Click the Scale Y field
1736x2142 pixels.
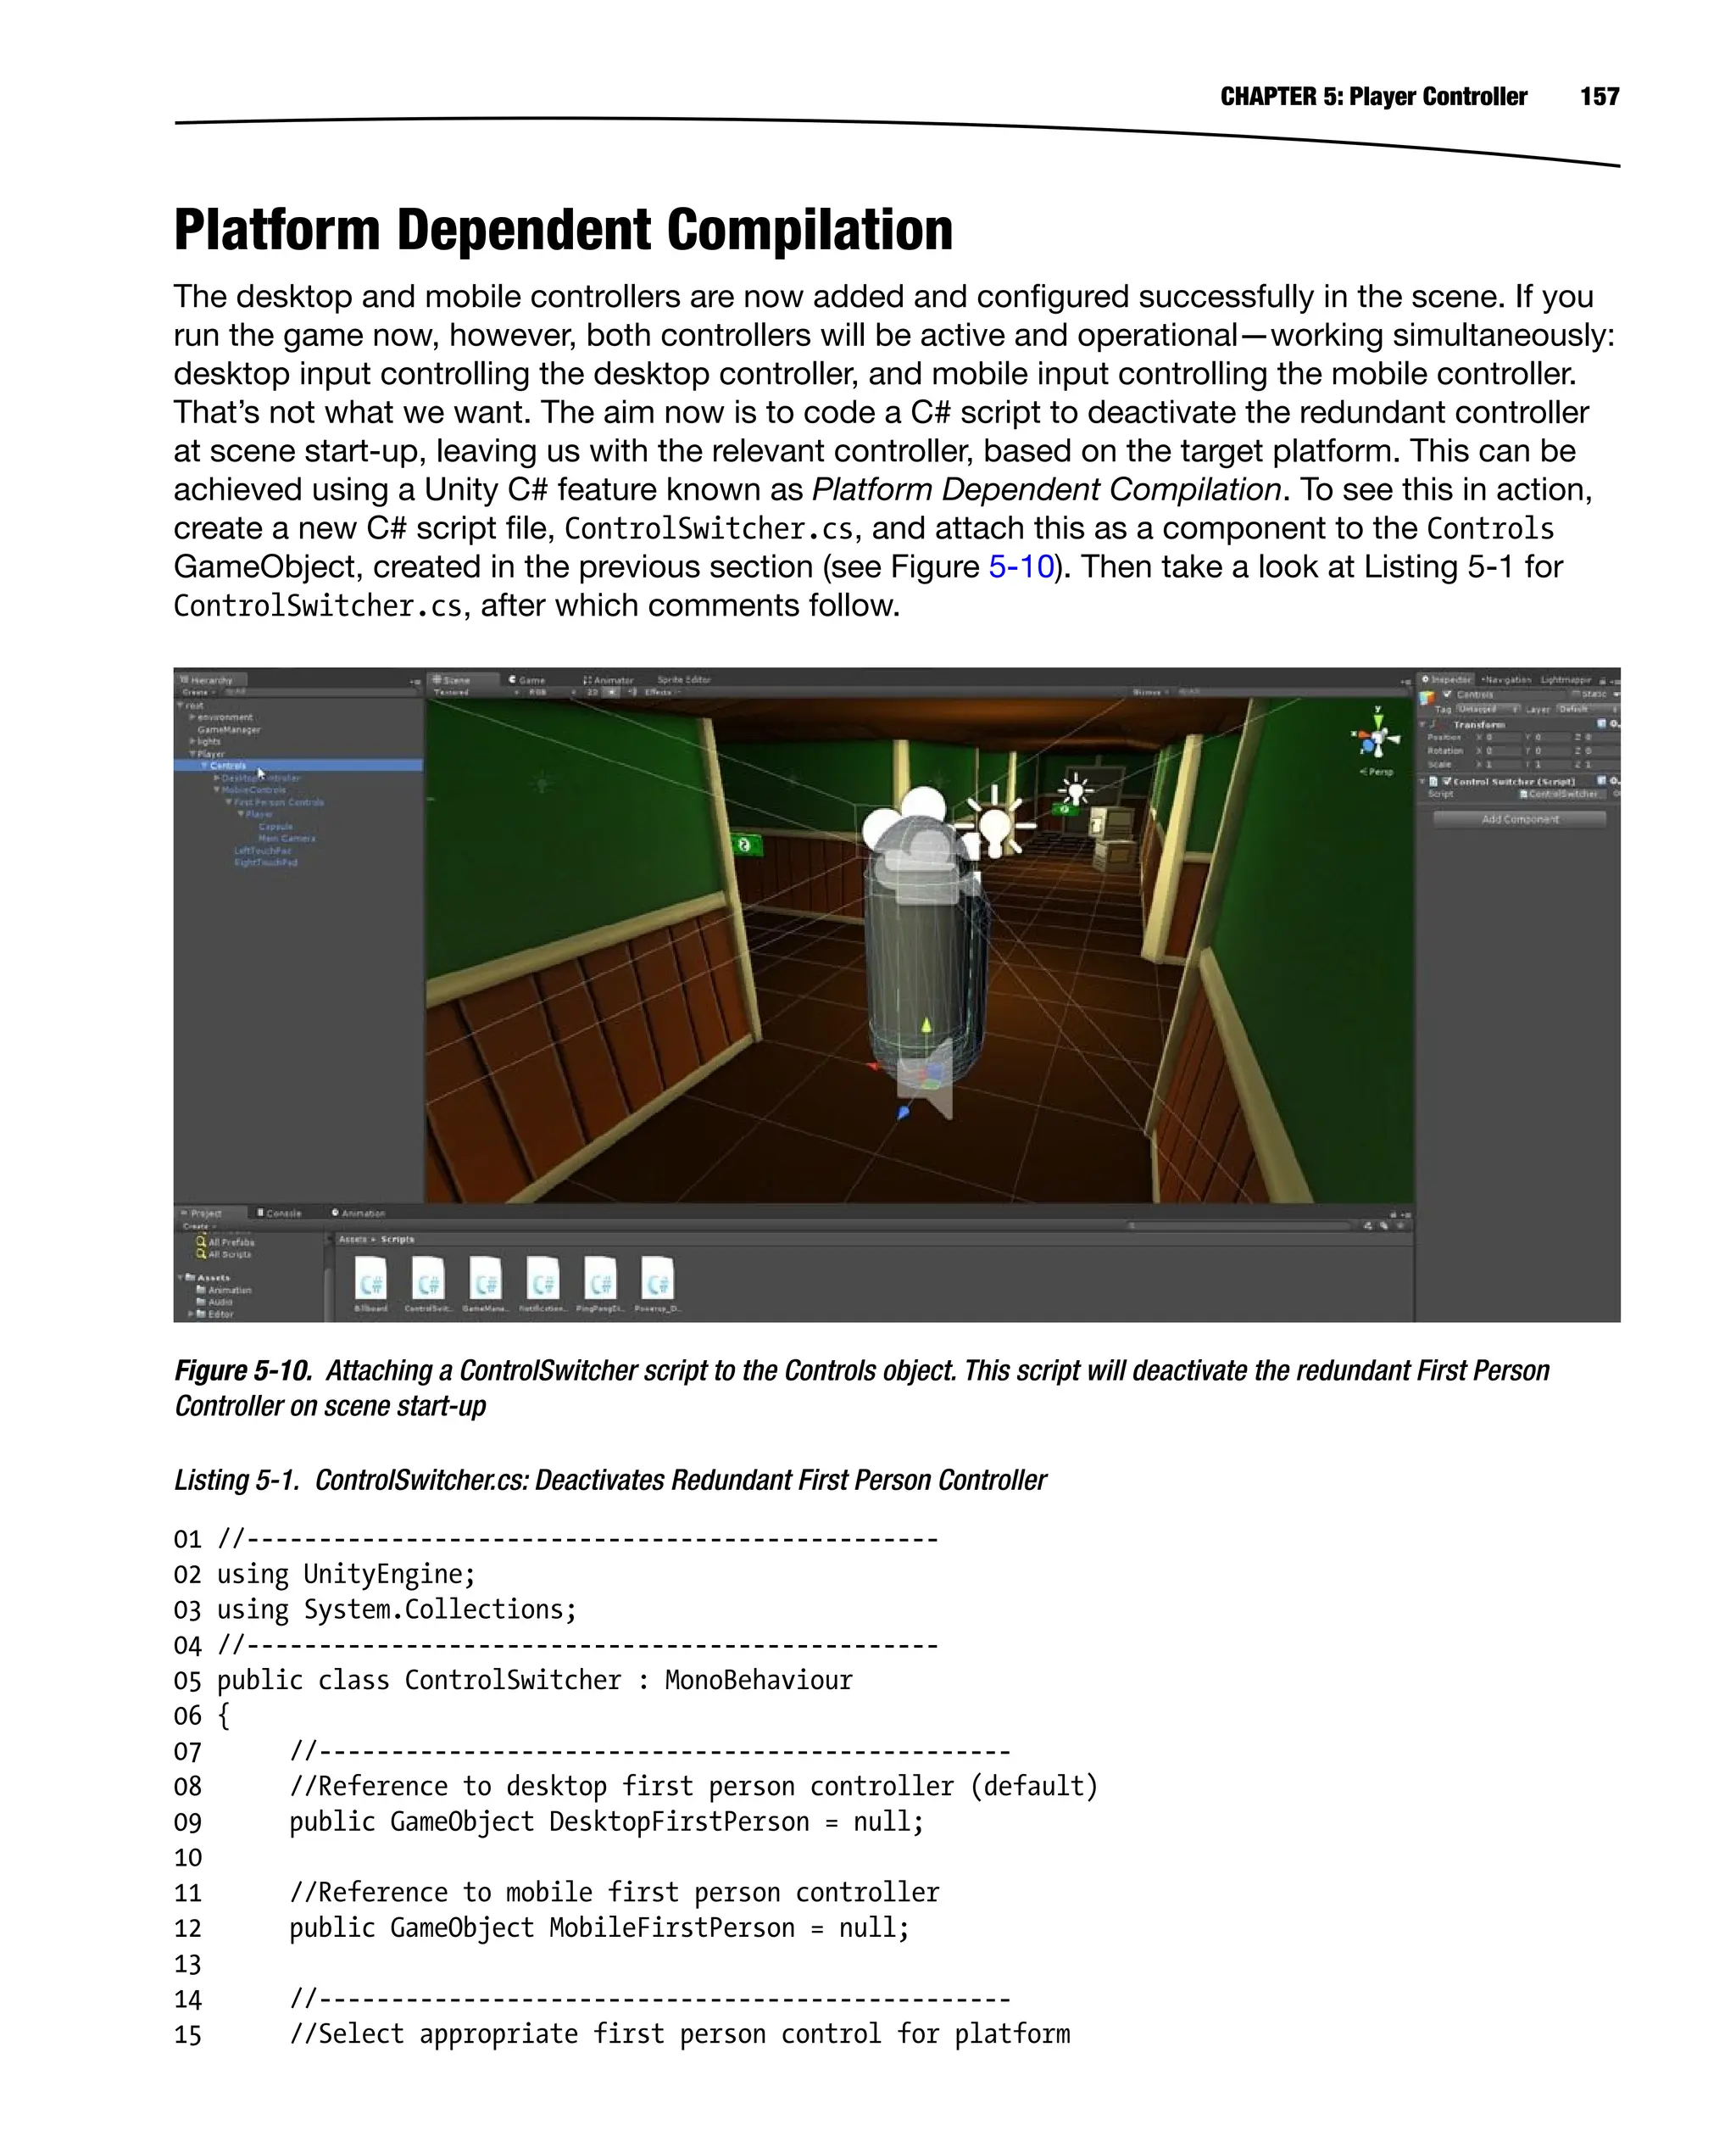(1553, 764)
